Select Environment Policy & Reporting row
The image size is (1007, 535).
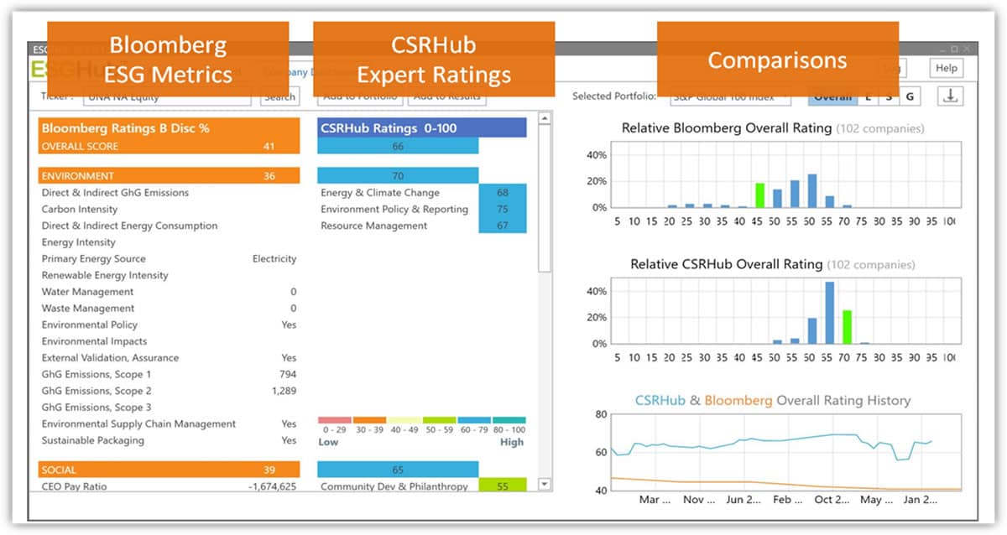click(422, 209)
